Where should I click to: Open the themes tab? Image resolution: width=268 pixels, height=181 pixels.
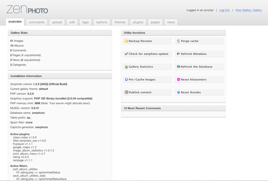tap(120, 22)
